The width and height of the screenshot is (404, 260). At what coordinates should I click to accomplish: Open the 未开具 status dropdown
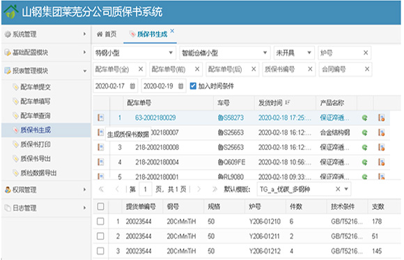[294, 53]
